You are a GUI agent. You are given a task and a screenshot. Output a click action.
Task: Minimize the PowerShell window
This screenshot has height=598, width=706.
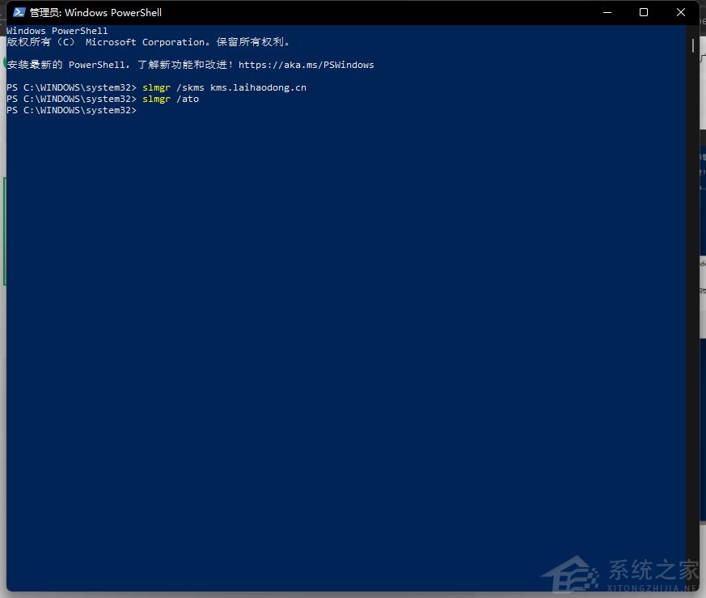[x=607, y=12]
